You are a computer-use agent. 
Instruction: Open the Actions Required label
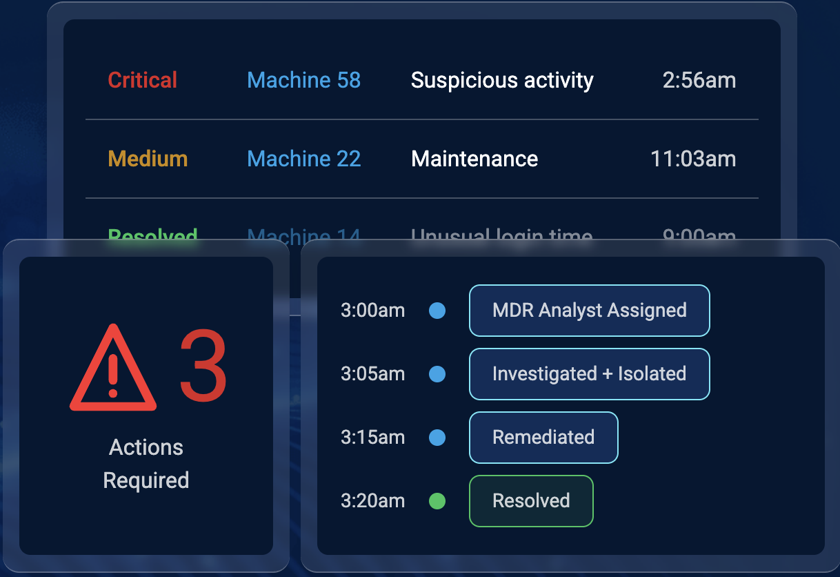coord(146,463)
